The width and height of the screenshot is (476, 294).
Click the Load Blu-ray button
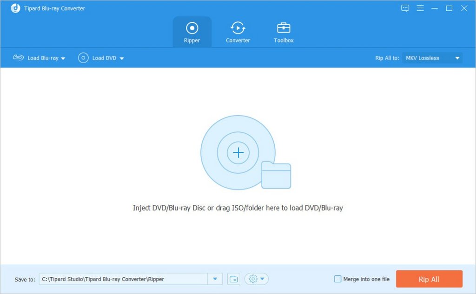point(36,58)
